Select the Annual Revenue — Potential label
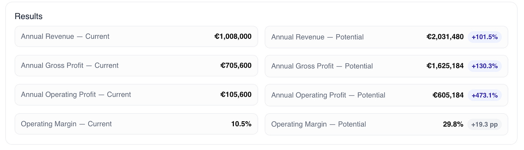Viewport: 524px width, 150px height. (x=317, y=37)
